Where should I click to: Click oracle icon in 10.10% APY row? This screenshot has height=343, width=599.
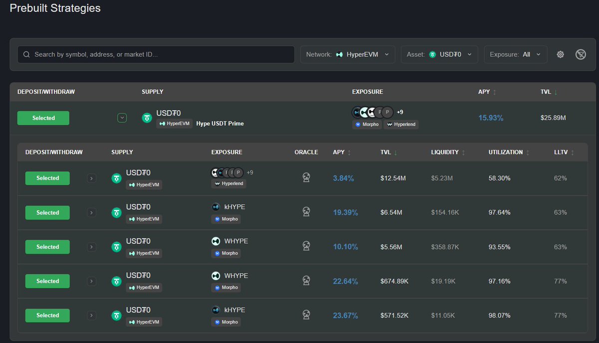click(x=306, y=246)
